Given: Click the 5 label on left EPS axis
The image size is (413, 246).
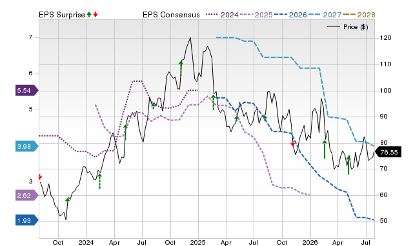Looking at the screenshot, I should [x=30, y=109].
